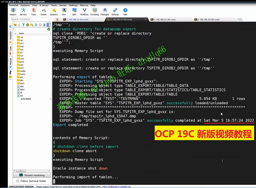The image size is (256, 188).
Task: Open the Sessions menu
Action: pyautogui.click(x=25, y=5)
